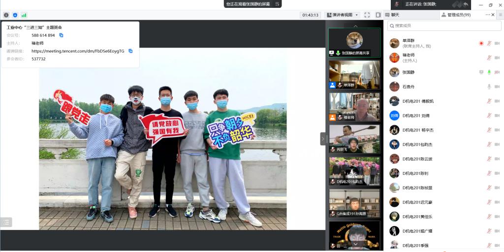Toggle the microphone for 福老师 in member list
This screenshot has width=504, height=252.
point(489,57)
